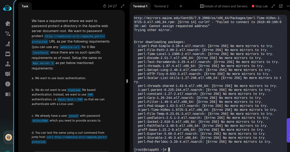Switch to the Terminal 2 tab
This screenshot has height=152, width=290.
[161, 6]
